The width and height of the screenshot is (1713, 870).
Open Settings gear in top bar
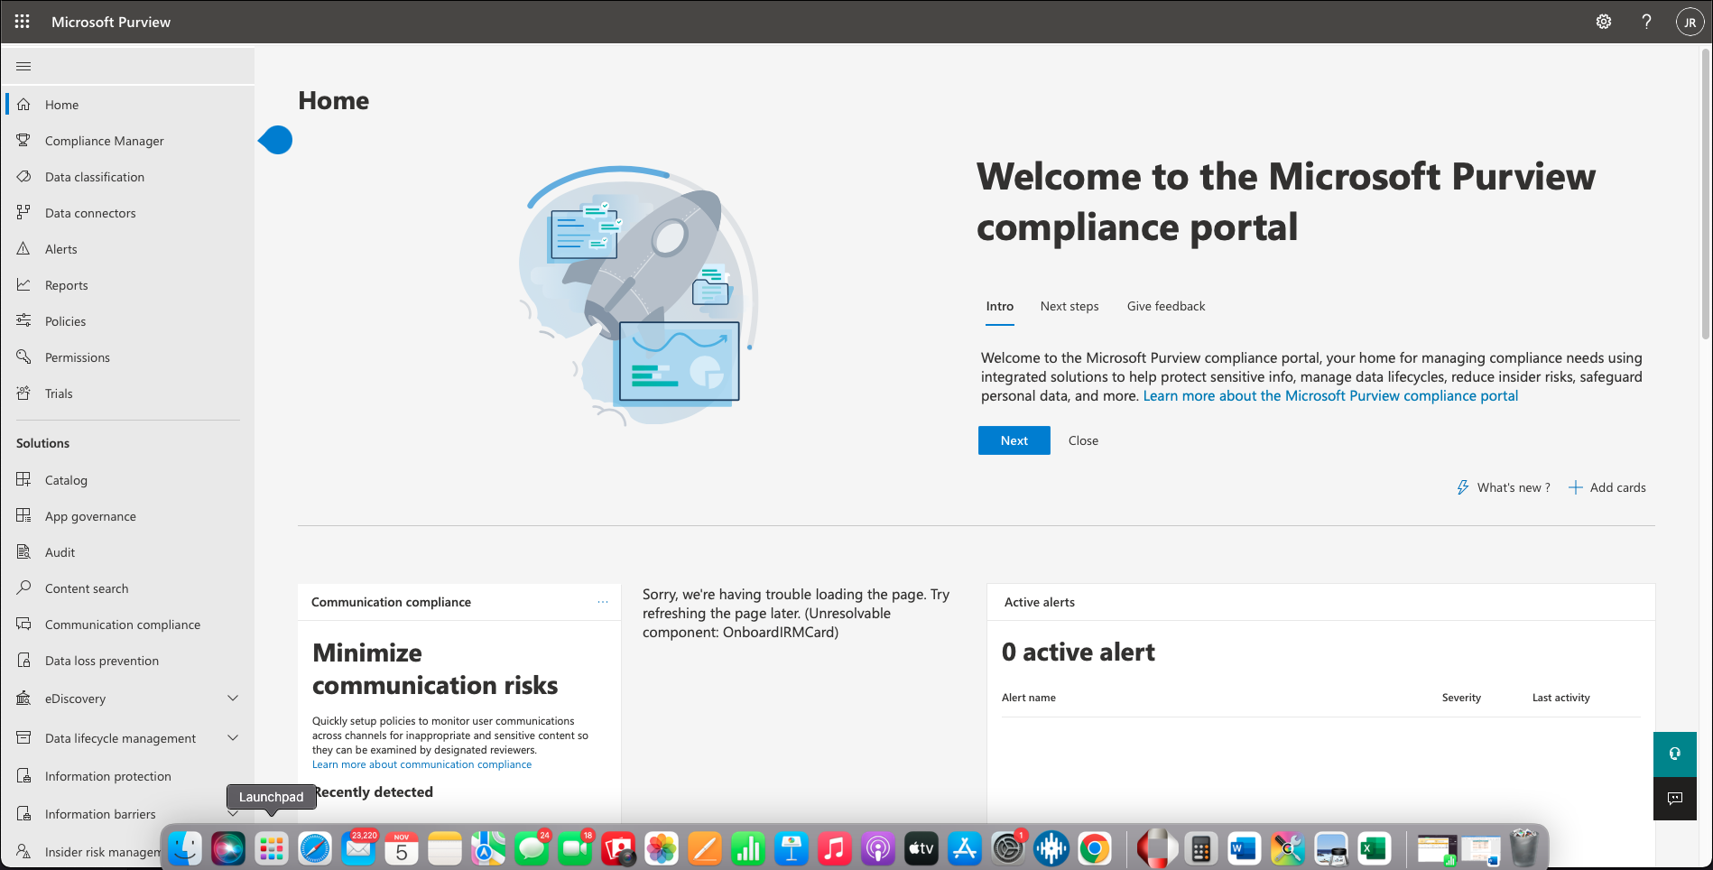pos(1603,22)
